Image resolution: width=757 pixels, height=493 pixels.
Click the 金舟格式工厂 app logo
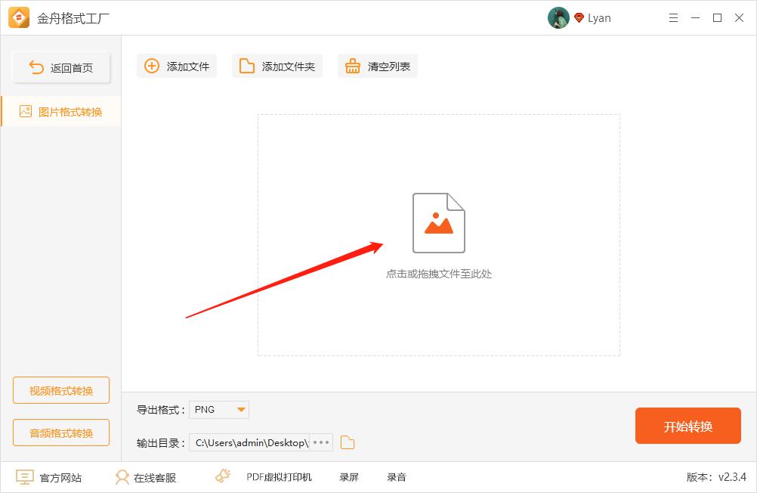[18, 17]
